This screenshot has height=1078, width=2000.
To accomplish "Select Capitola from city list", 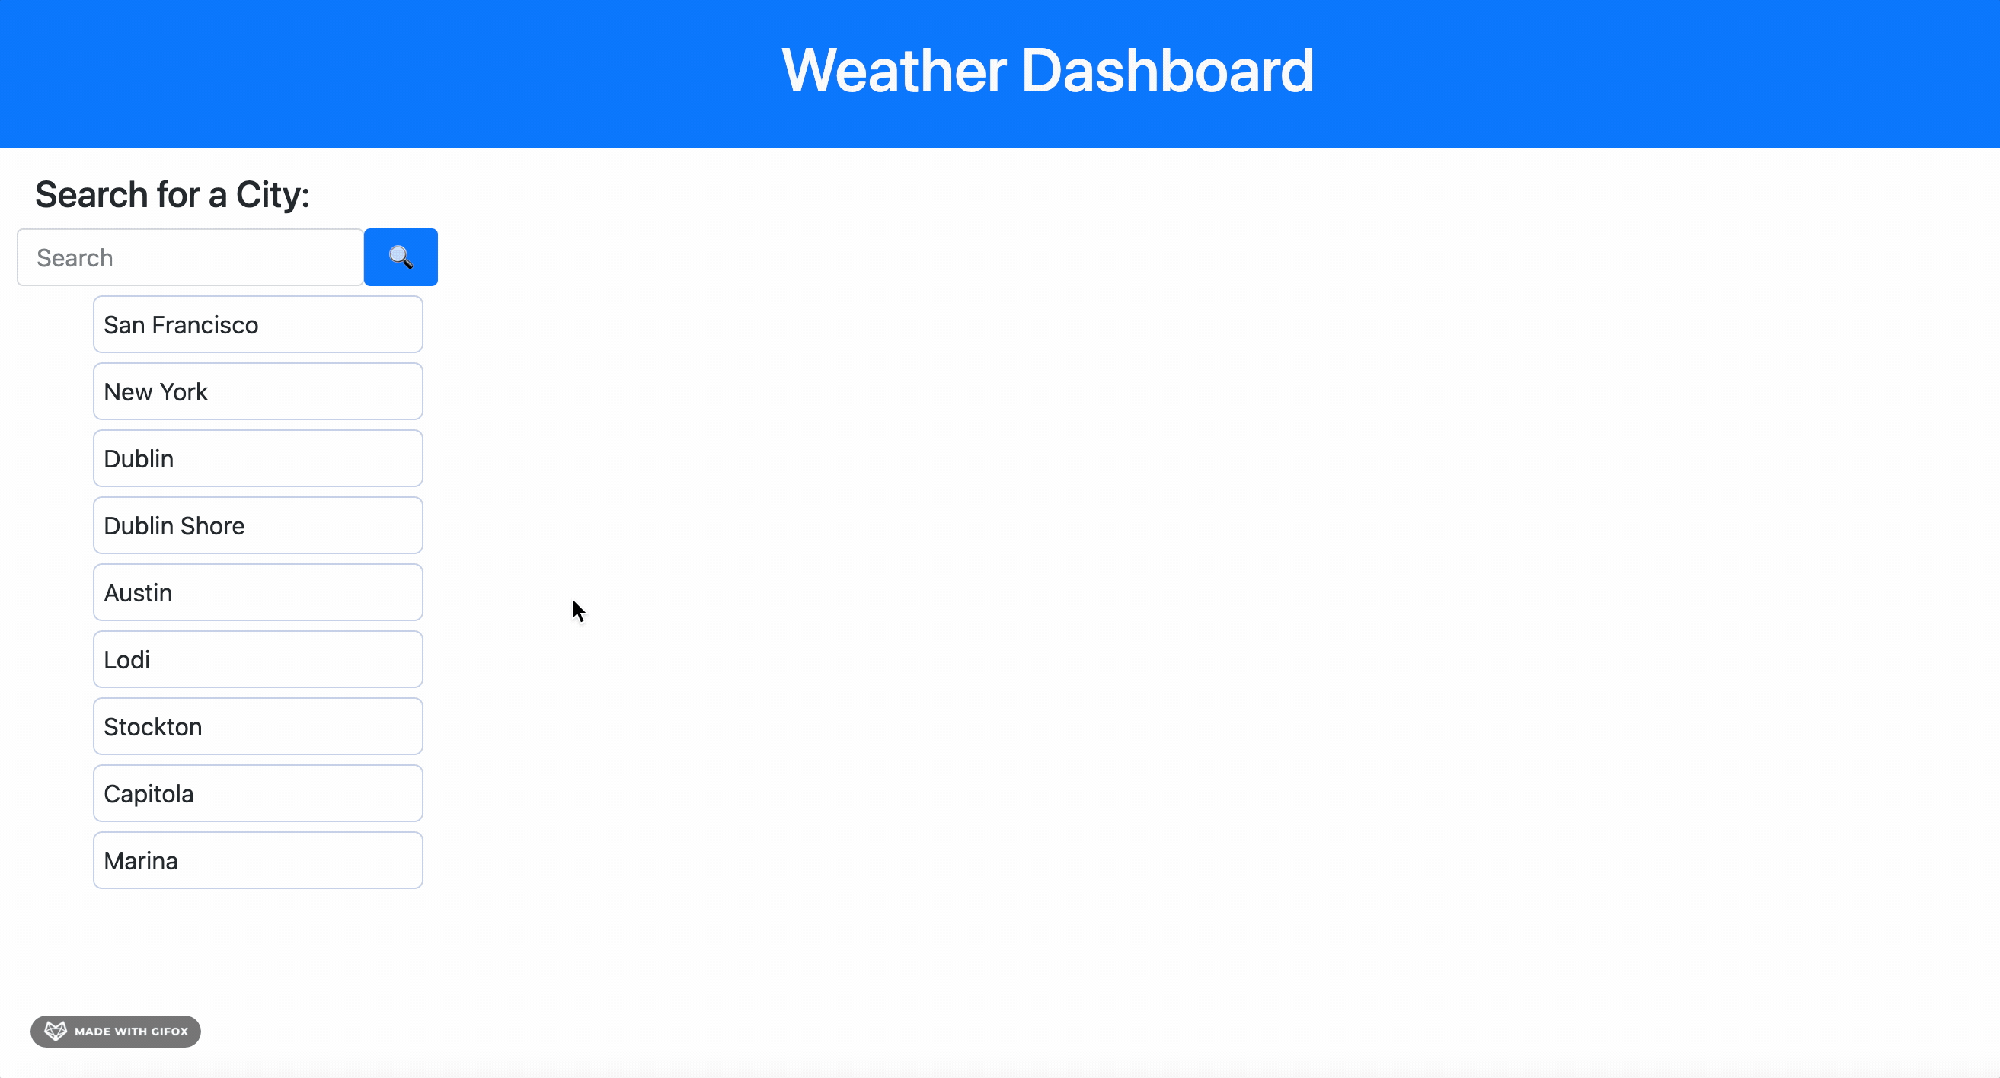I will (257, 793).
